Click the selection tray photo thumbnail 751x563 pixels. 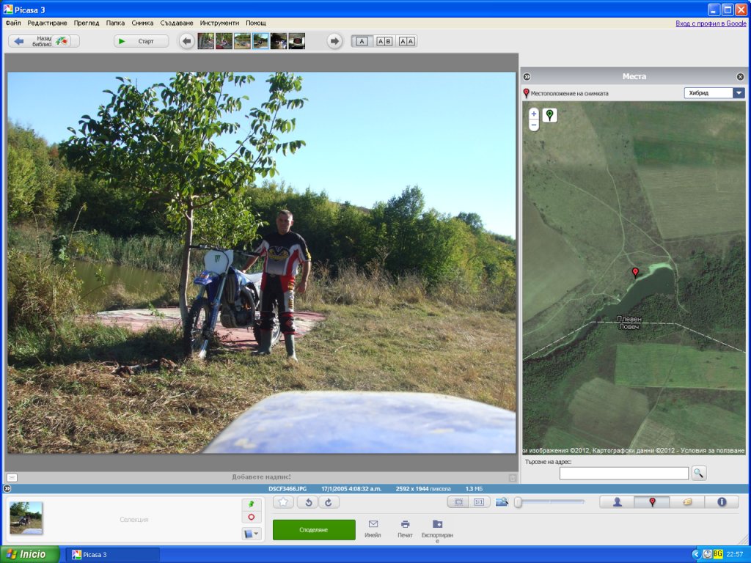[26, 518]
